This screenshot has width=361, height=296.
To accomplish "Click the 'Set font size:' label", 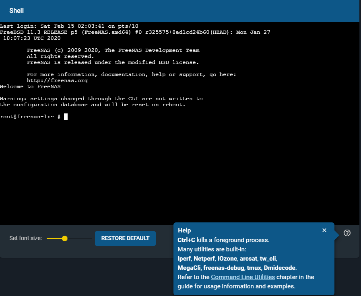I will (x=25, y=238).
